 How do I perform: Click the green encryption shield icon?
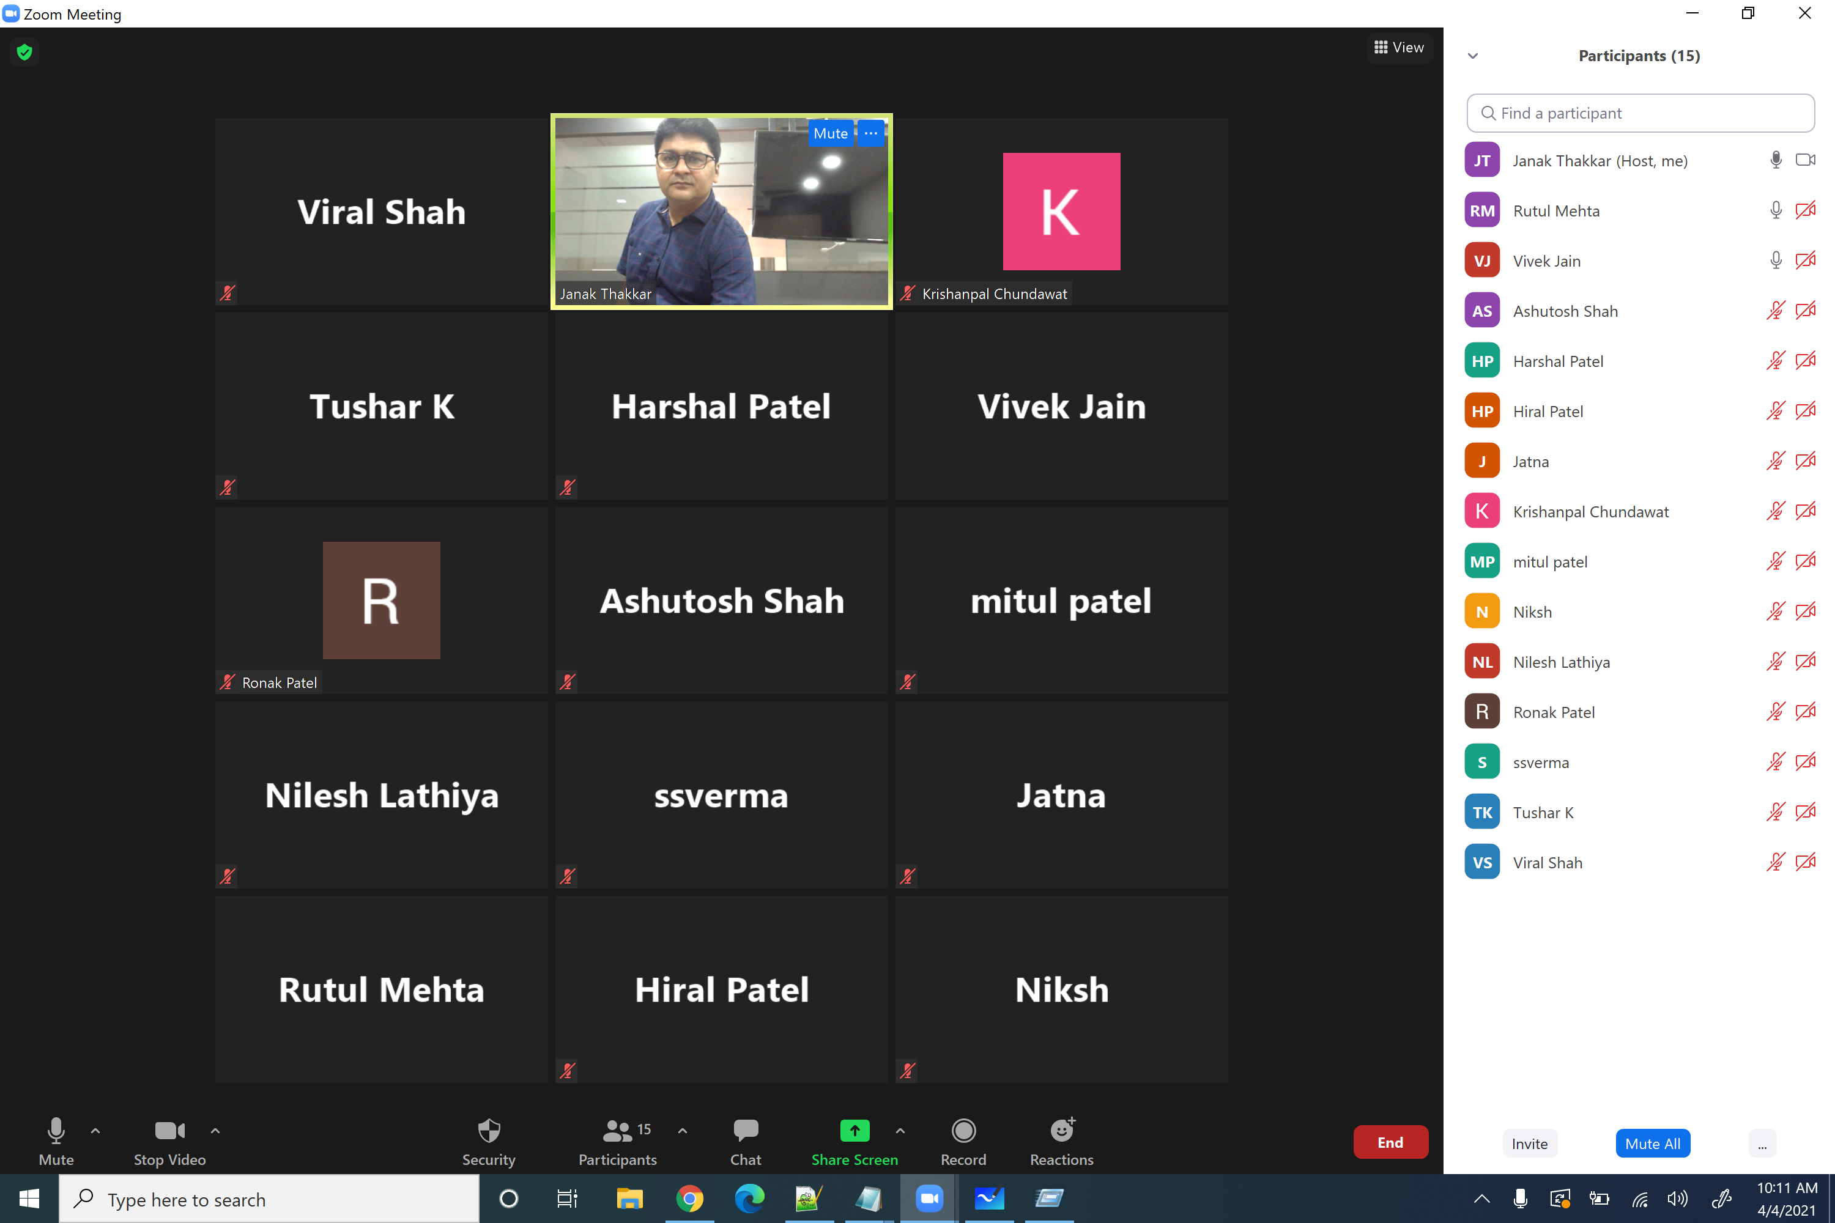pyautogui.click(x=24, y=52)
